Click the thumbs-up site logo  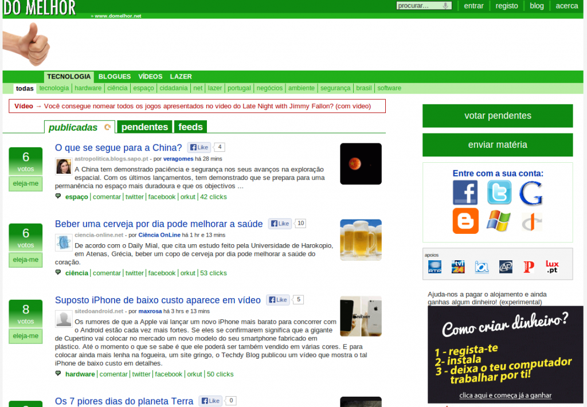pyautogui.click(x=26, y=44)
